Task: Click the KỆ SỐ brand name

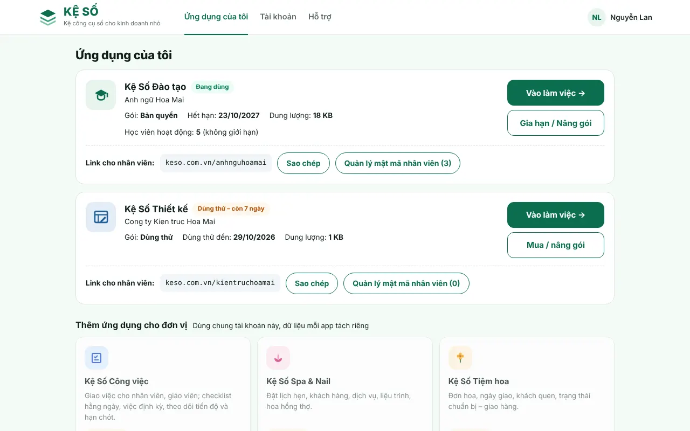Action: 81,12
